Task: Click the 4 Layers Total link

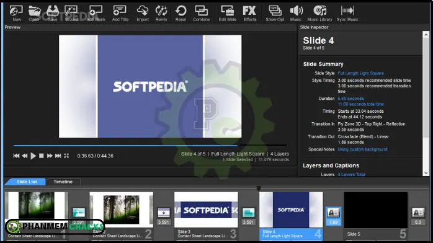Action: pyautogui.click(x=351, y=174)
